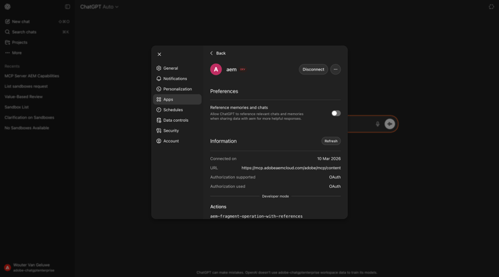This screenshot has width=499, height=277.
Task: Expand More in the sidebar
Action: (37, 53)
